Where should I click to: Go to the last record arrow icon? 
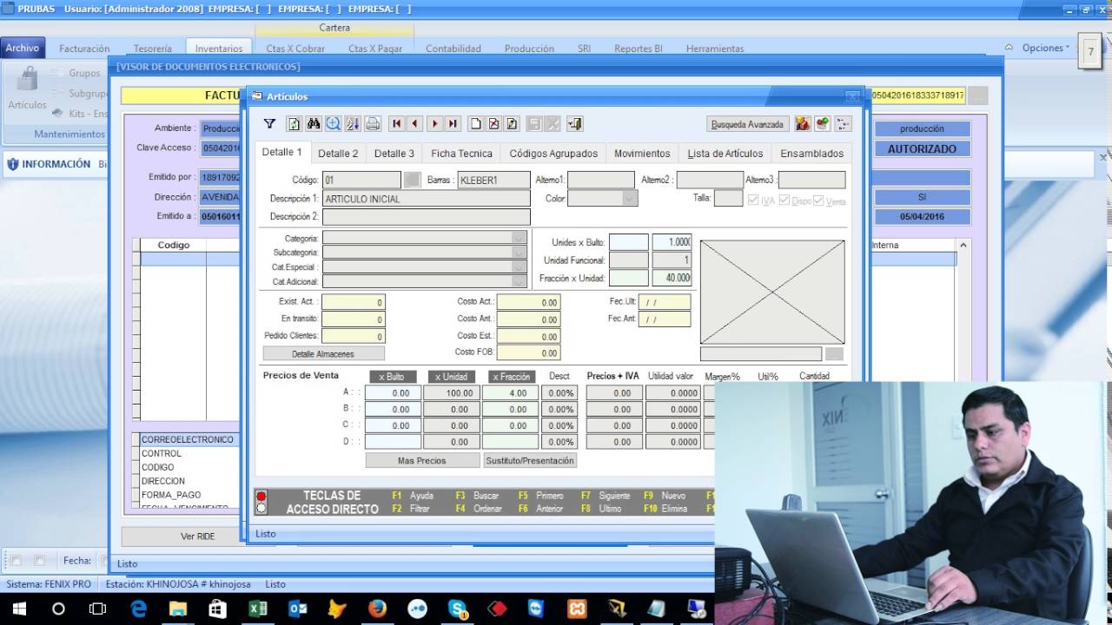[x=453, y=124]
